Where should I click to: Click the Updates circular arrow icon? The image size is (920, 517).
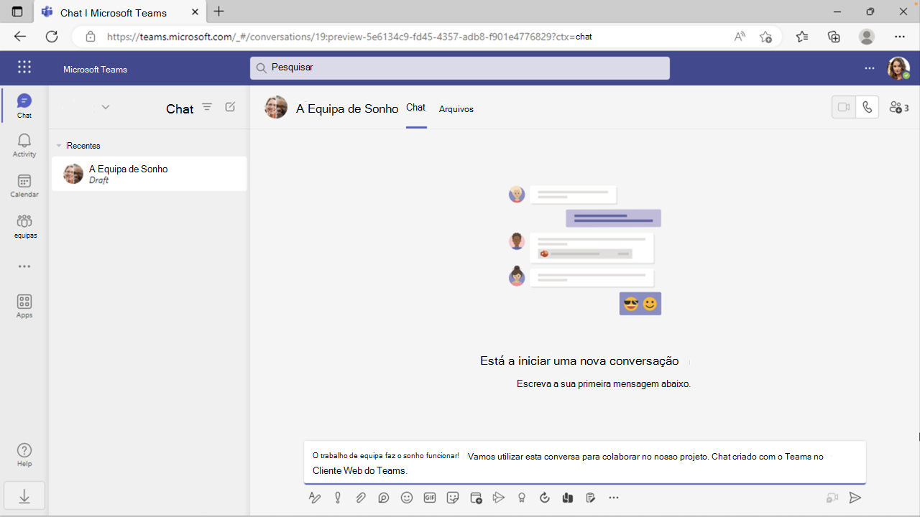(x=545, y=498)
